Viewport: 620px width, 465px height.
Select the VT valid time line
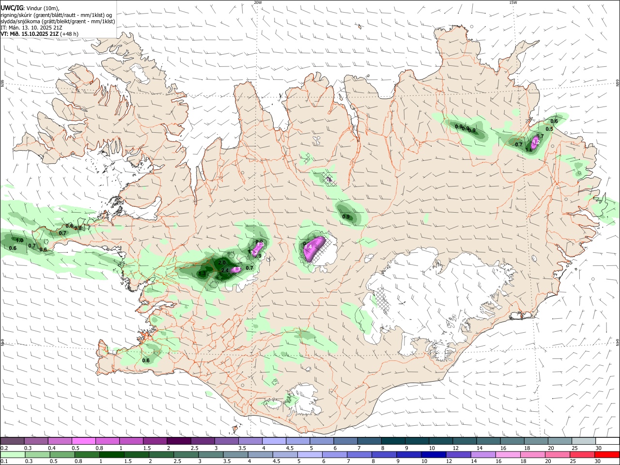39,34
